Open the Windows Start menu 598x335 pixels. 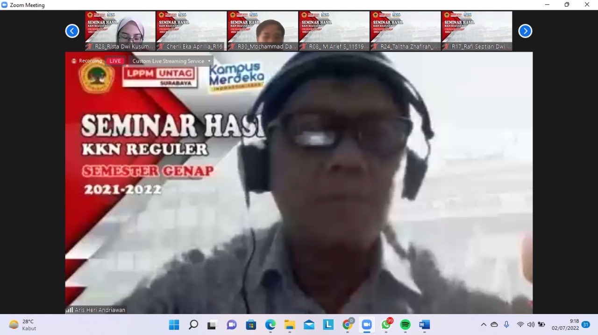[174, 325]
